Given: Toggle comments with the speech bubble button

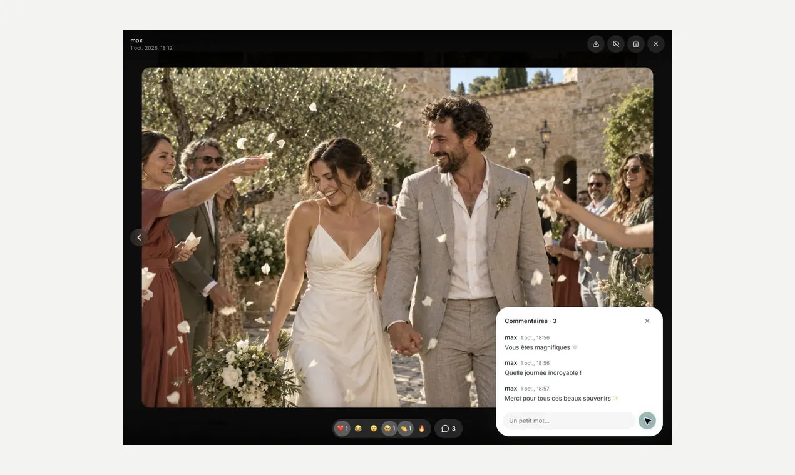Looking at the screenshot, I should [448, 429].
